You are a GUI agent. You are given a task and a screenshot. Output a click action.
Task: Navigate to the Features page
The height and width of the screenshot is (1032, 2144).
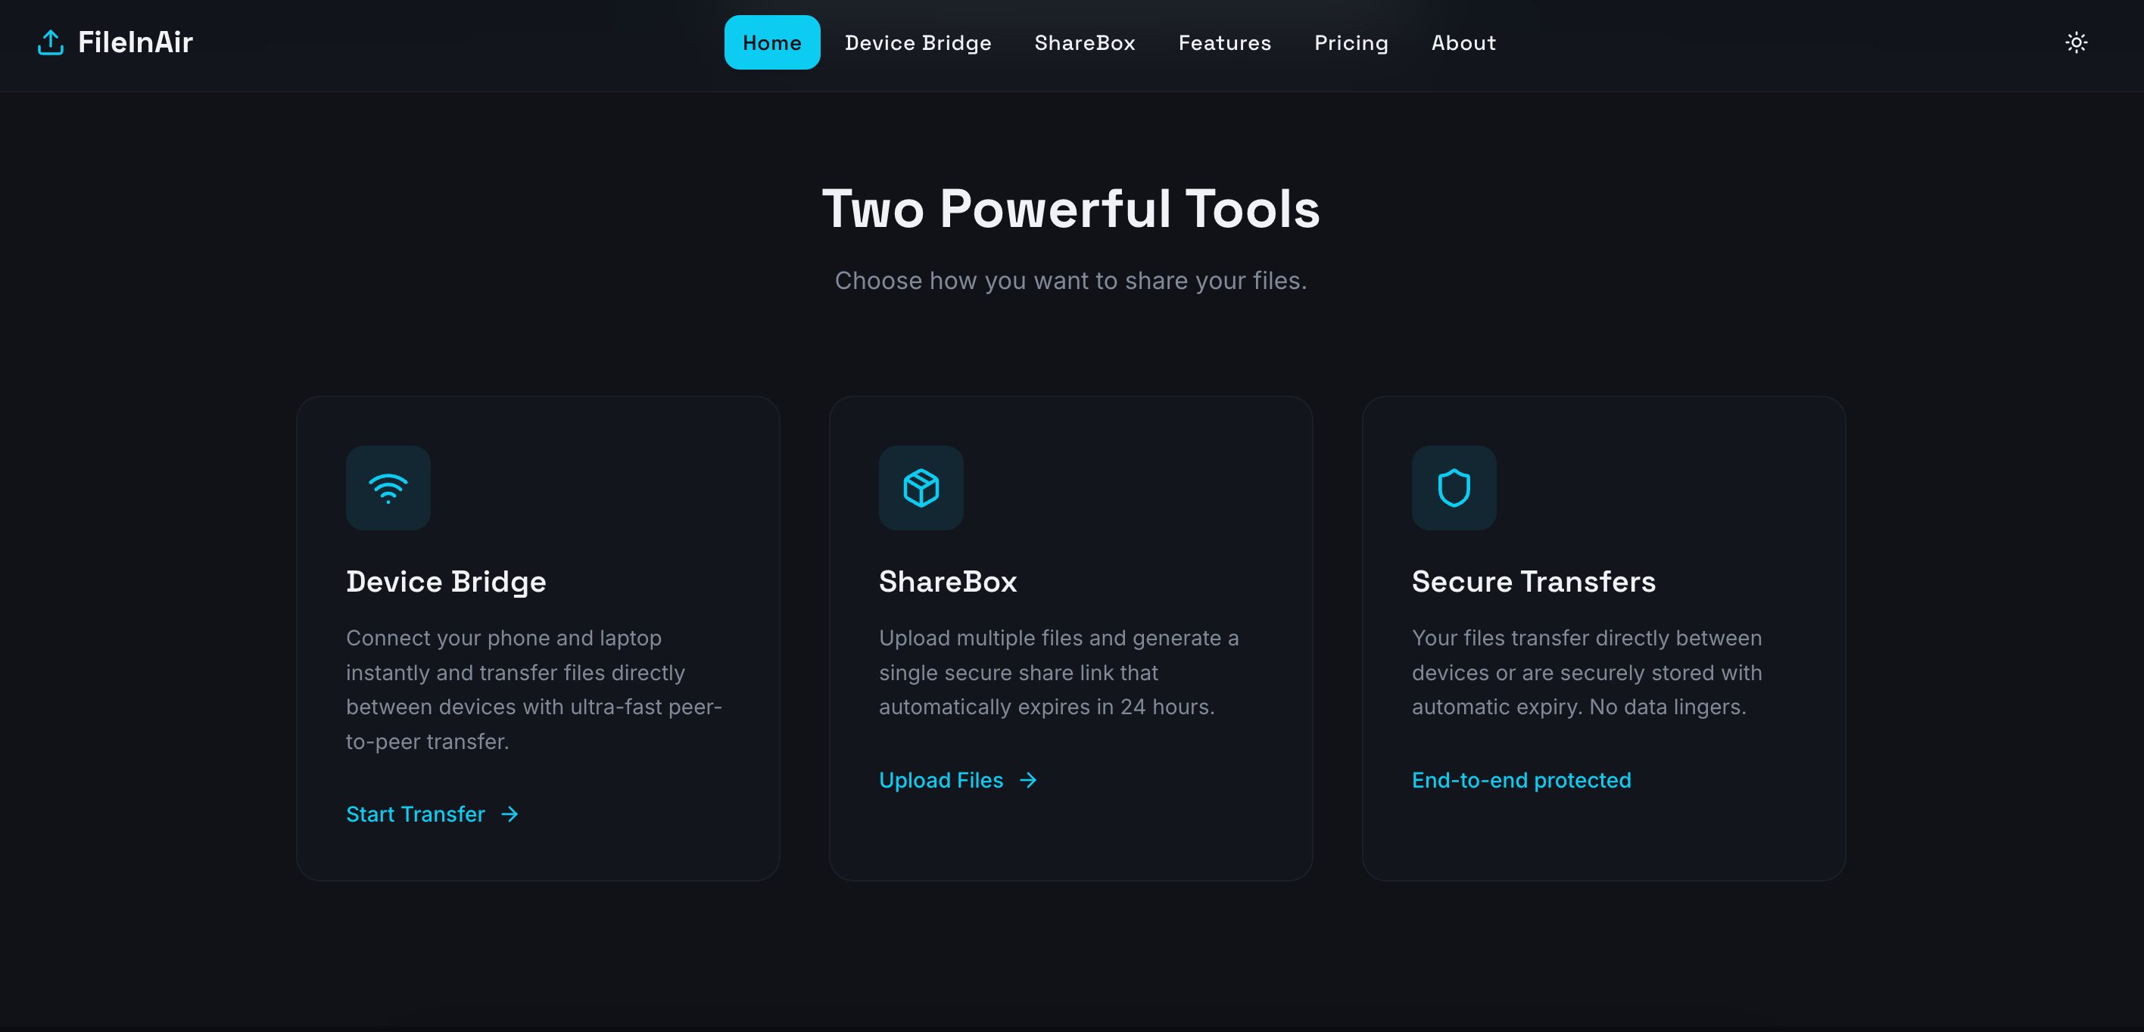pos(1224,42)
